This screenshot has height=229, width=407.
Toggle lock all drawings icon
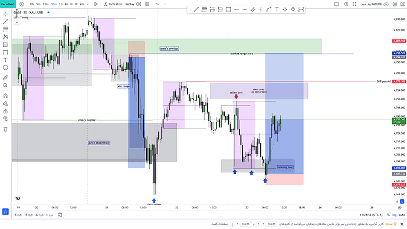(5, 112)
